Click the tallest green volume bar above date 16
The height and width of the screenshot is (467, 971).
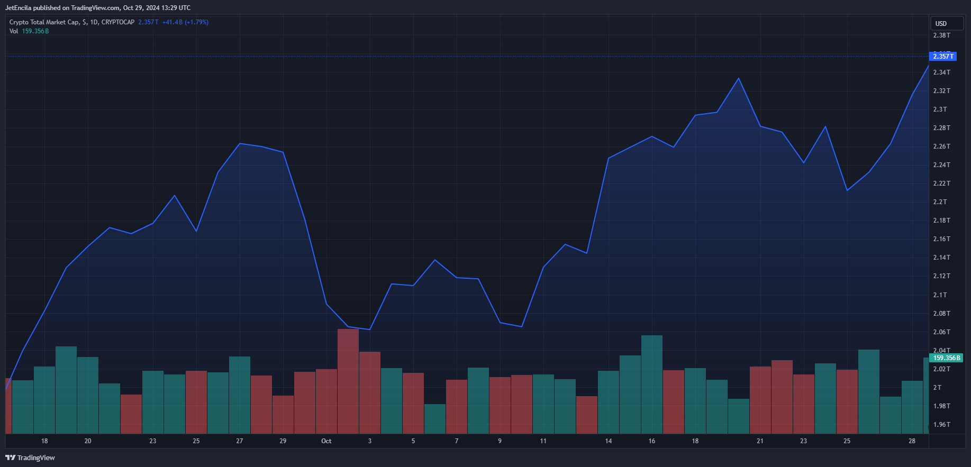coord(652,383)
